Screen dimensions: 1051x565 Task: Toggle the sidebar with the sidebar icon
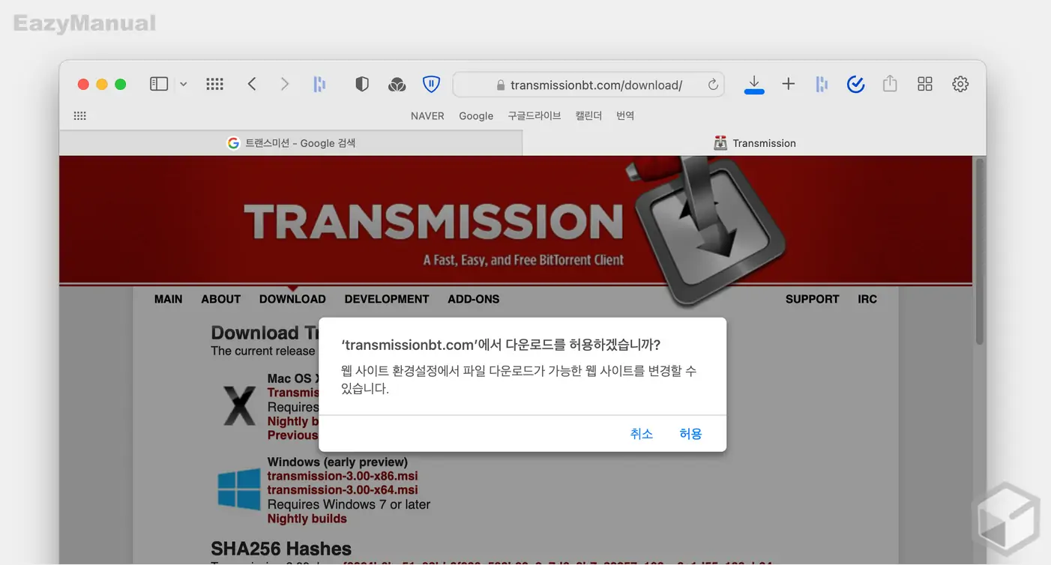(x=159, y=84)
